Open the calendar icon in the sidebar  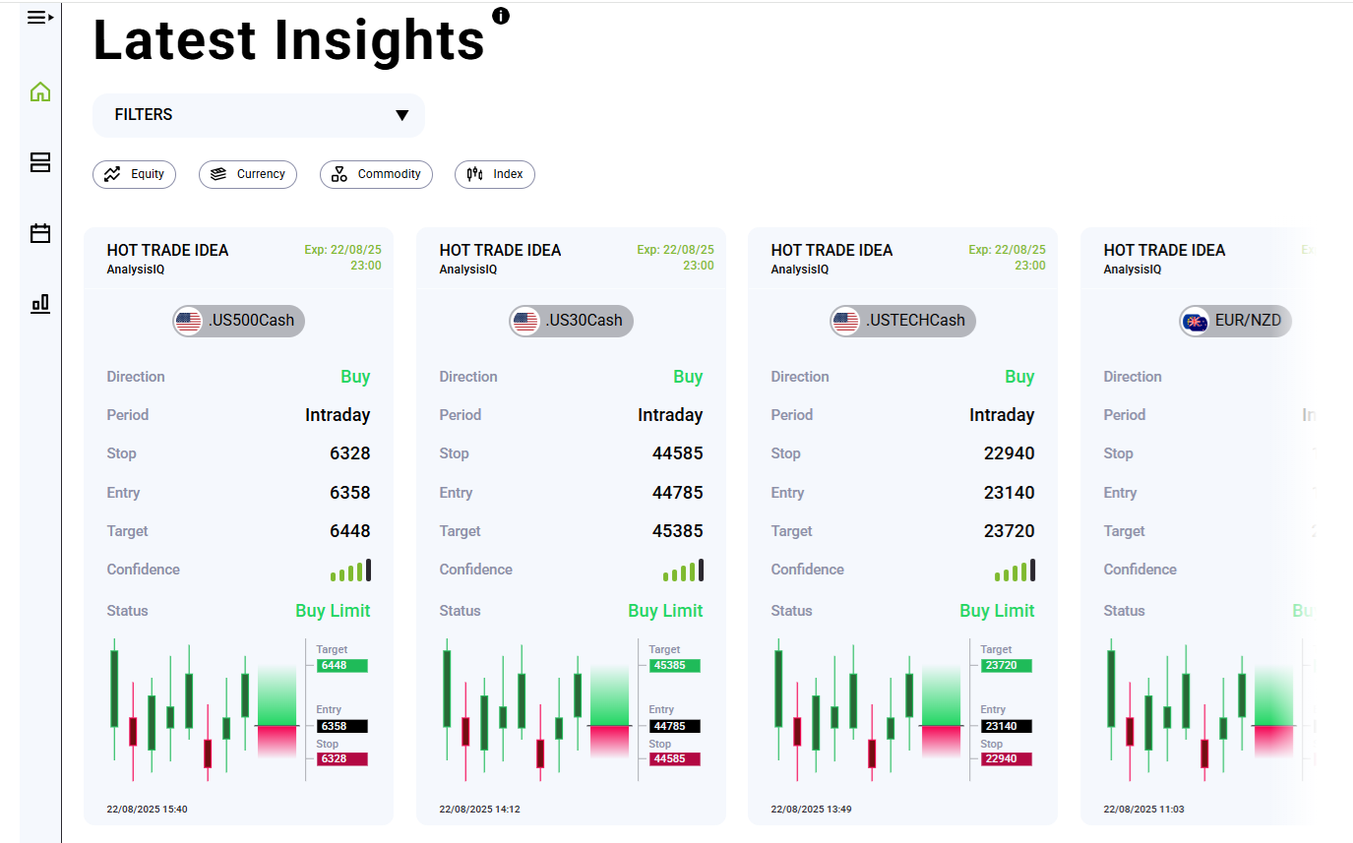point(39,233)
